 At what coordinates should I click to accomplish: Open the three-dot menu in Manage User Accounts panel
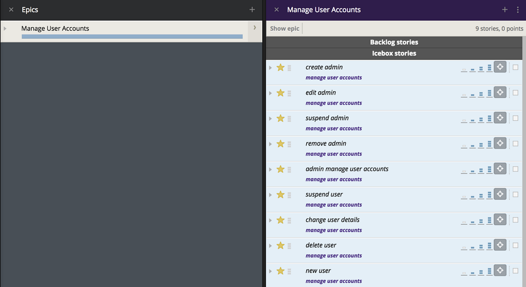pos(518,10)
